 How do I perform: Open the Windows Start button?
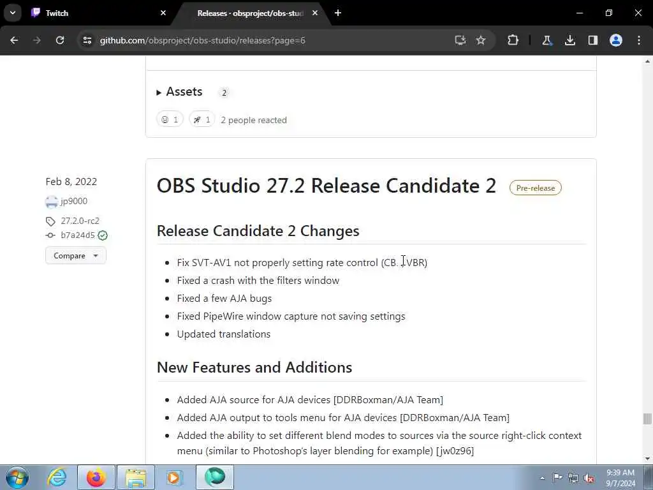pyautogui.click(x=17, y=477)
